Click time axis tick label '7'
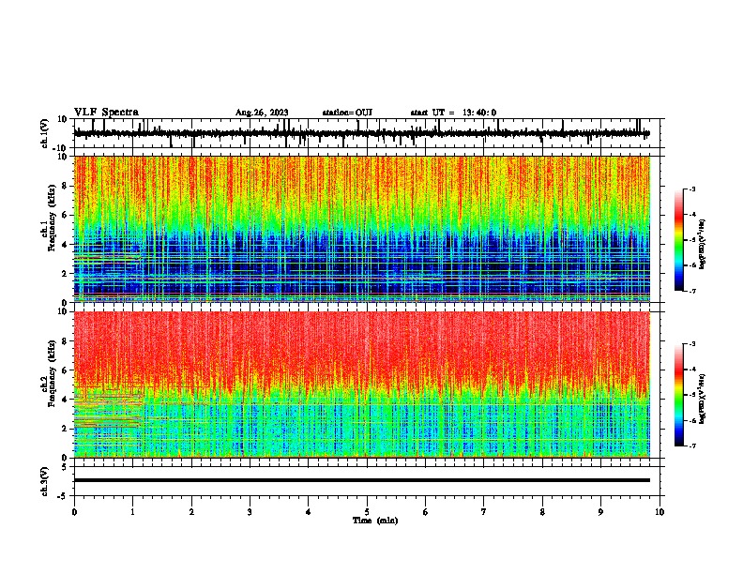The image size is (743, 574). 484,512
